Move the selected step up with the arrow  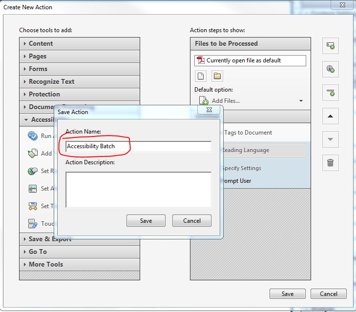330,116
